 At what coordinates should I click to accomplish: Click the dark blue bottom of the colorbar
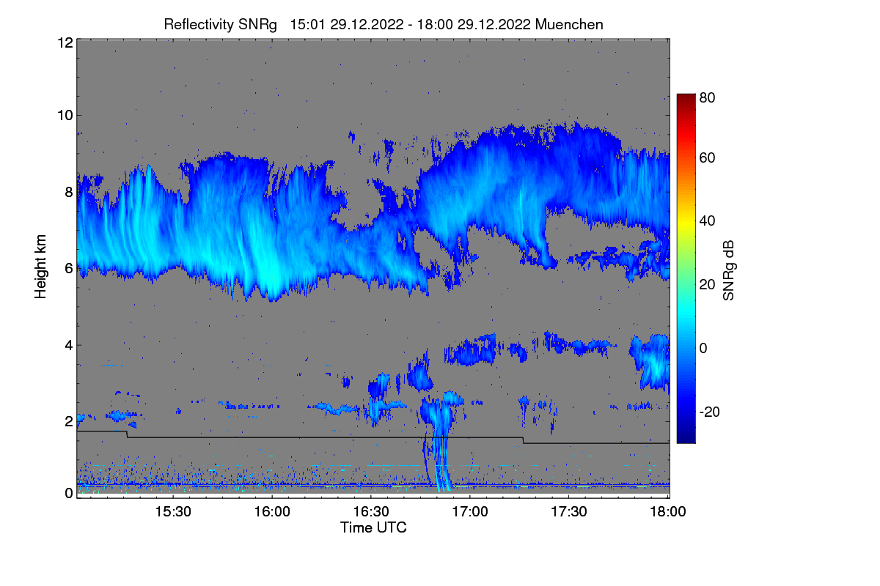click(x=686, y=432)
